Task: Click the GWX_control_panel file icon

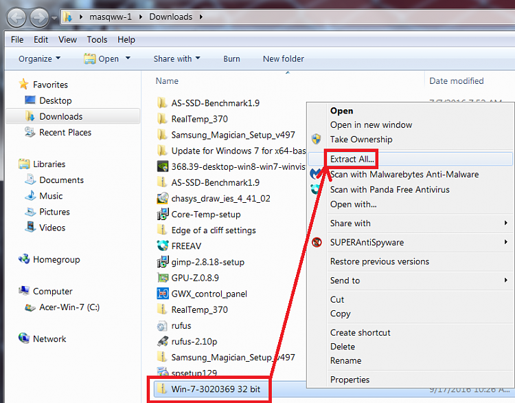Action: (163, 294)
